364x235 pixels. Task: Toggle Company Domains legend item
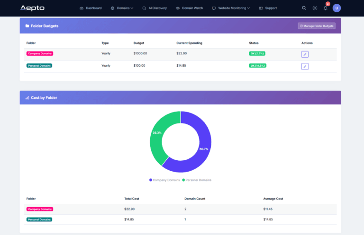coord(164,180)
